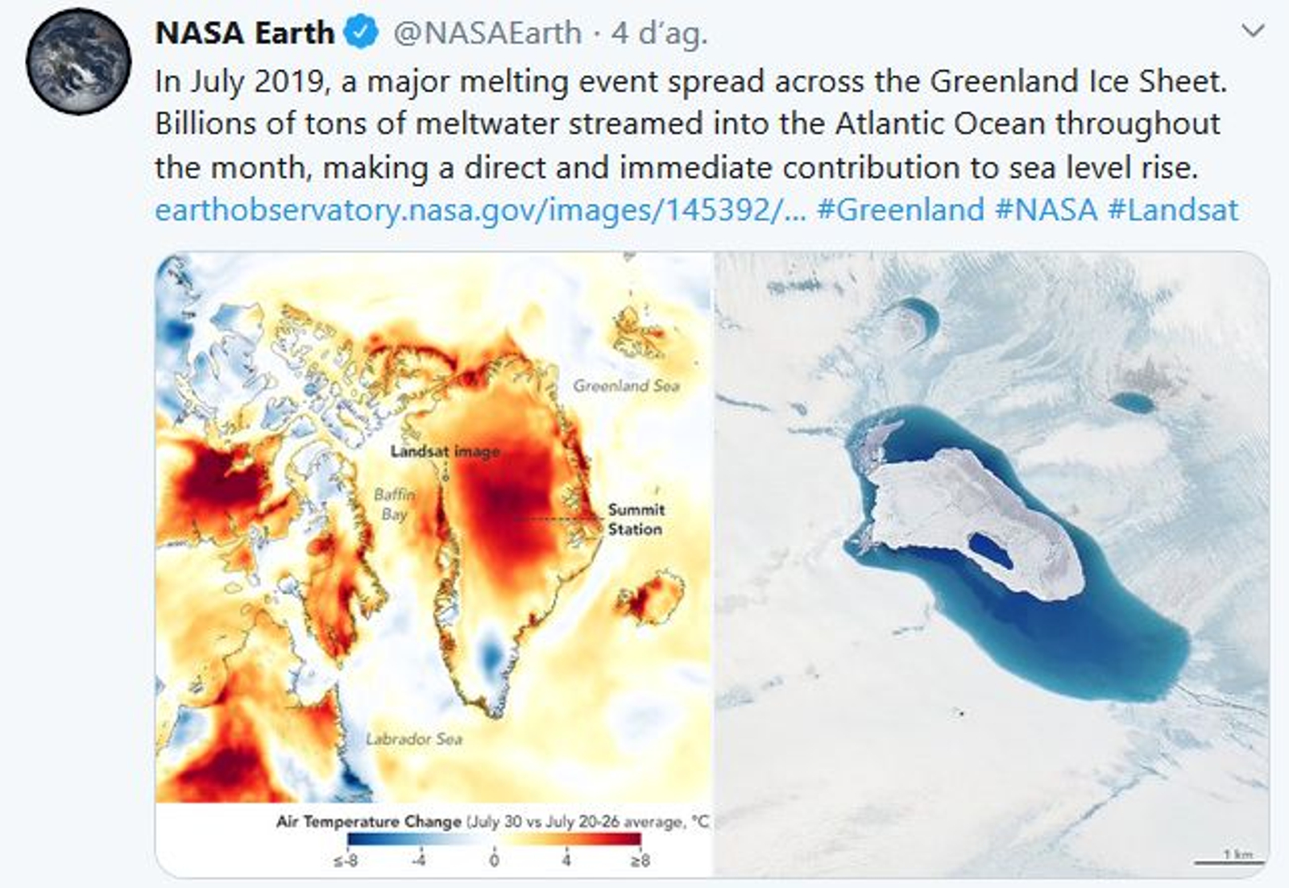Click the tweet text about July 2019 melting
This screenshot has height=888, width=1289.
(690, 124)
